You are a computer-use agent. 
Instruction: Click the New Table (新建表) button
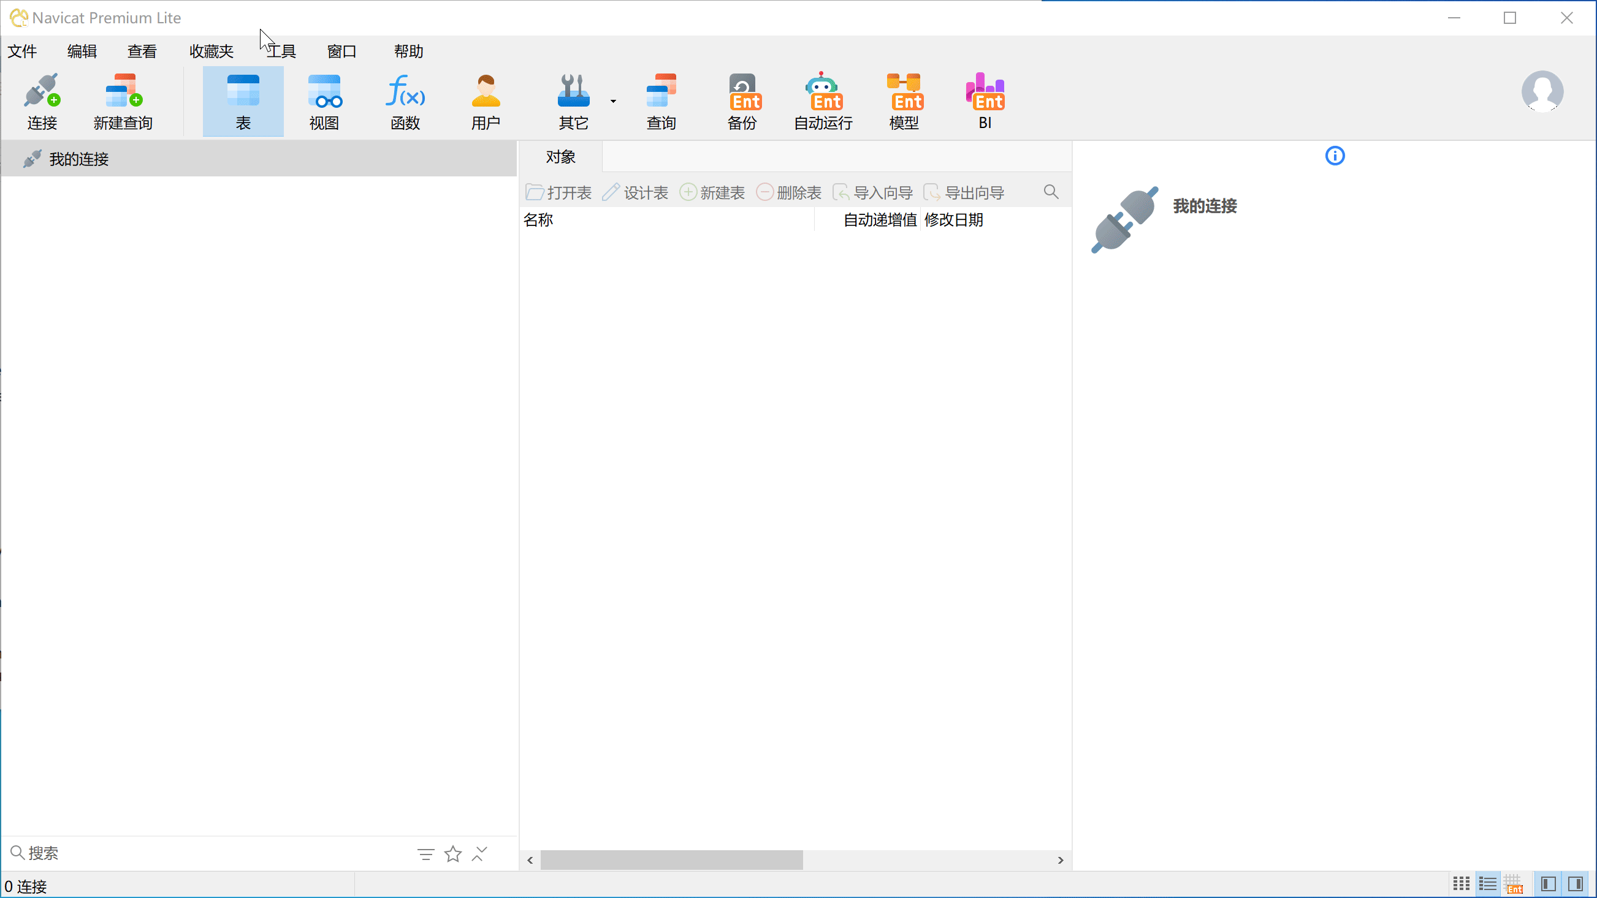tap(713, 192)
